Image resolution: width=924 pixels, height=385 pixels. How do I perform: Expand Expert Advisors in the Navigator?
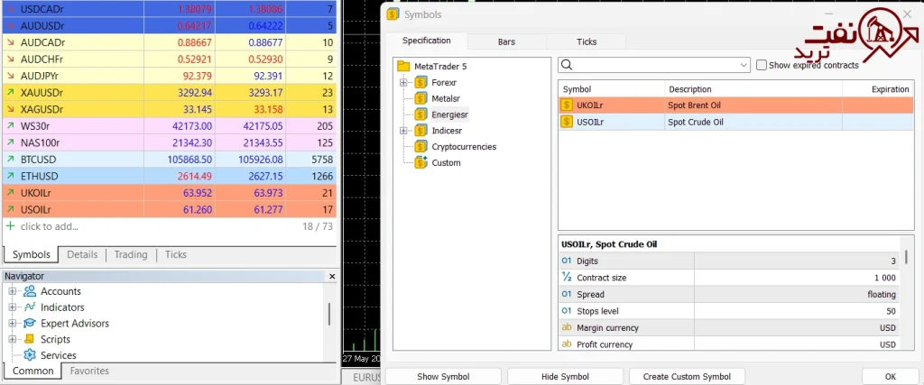pyautogui.click(x=13, y=323)
